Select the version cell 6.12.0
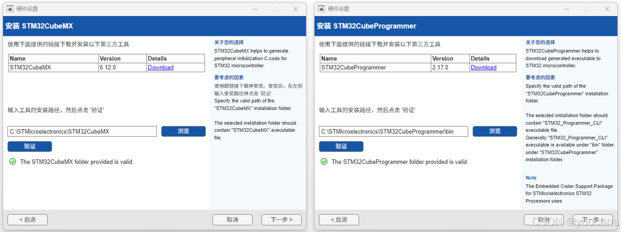 click(x=123, y=68)
